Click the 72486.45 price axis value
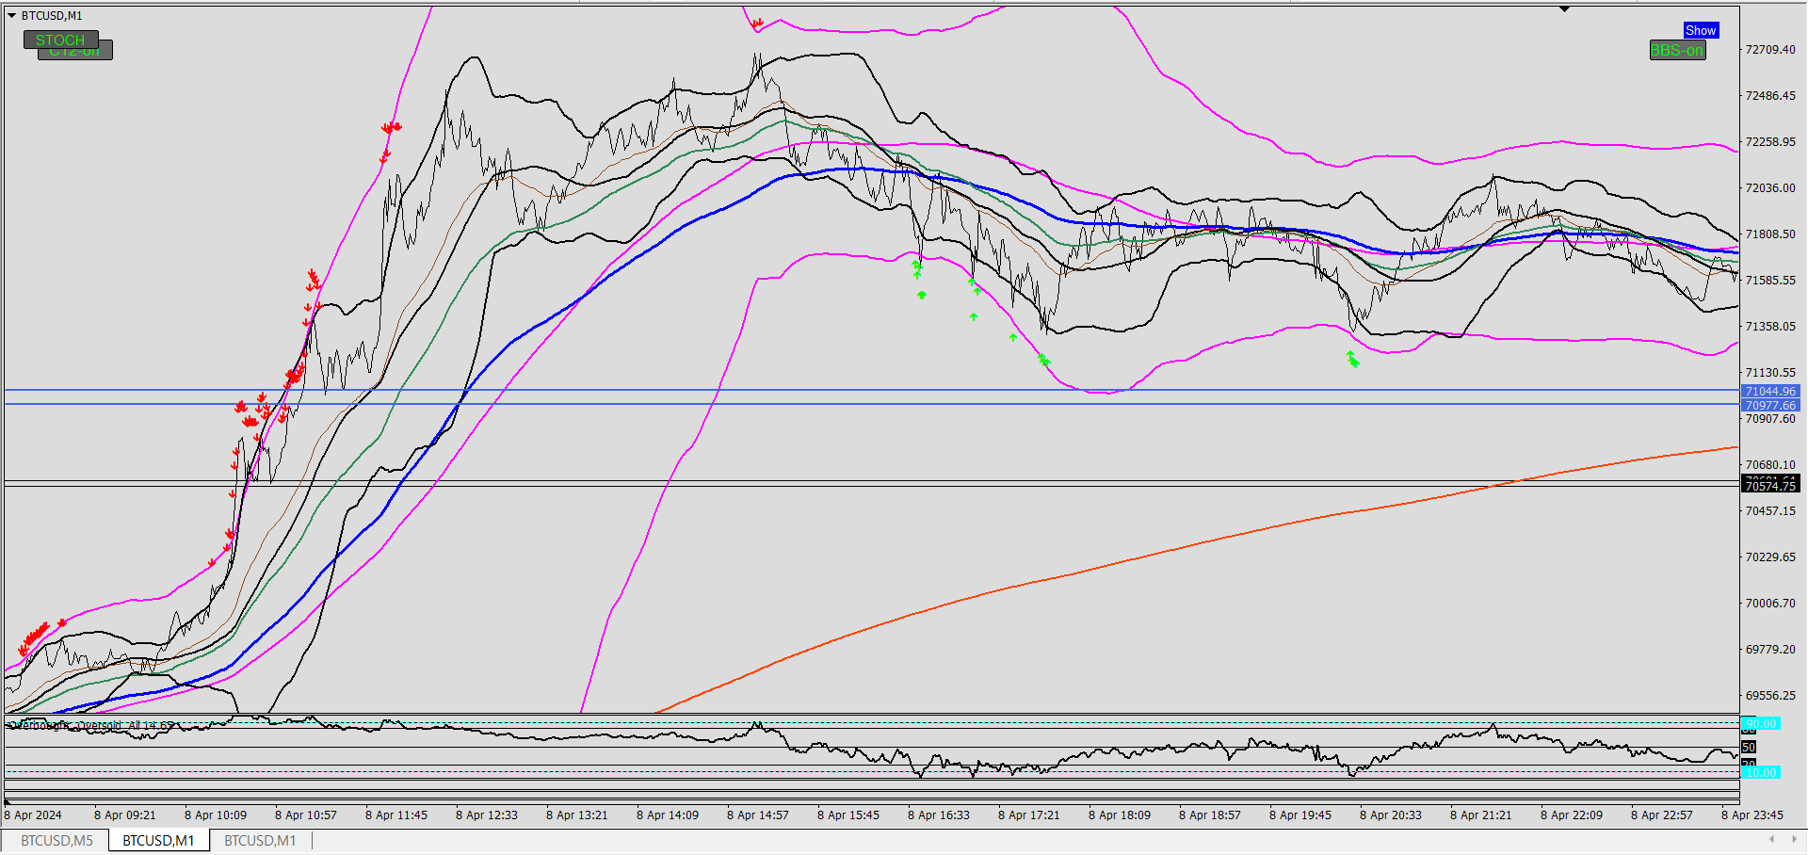 (x=1770, y=95)
